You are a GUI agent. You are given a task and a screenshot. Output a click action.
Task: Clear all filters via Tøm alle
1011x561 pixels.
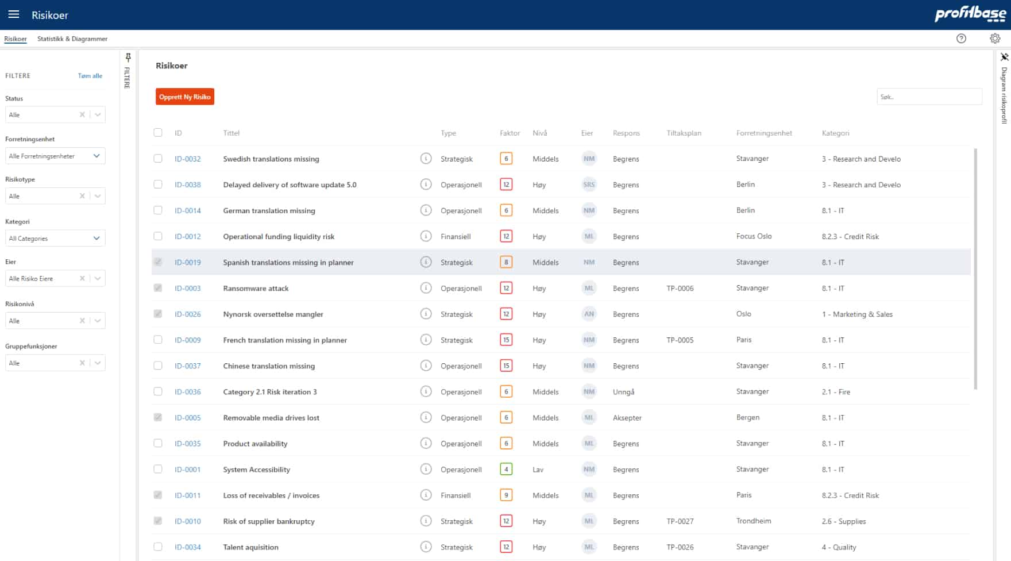tap(90, 75)
